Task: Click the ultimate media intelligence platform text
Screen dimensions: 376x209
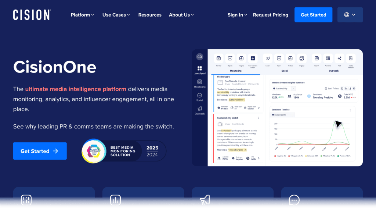Action: click(76, 89)
